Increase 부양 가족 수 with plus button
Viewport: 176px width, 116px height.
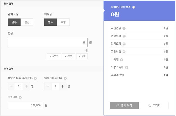26,86
